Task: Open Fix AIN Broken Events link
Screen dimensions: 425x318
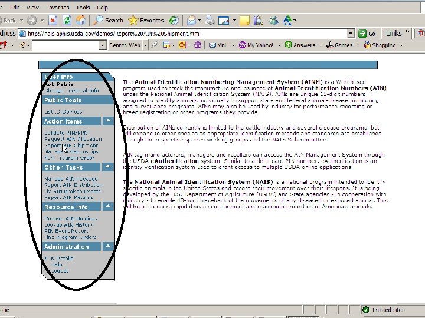Action: click(73, 191)
